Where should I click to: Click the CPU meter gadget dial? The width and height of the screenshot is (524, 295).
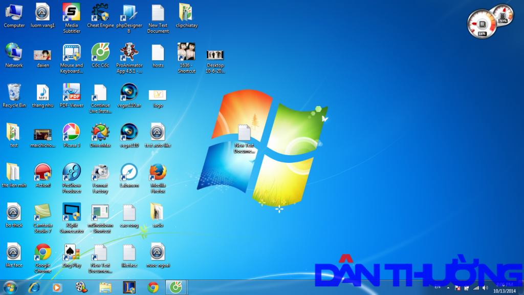[482, 24]
